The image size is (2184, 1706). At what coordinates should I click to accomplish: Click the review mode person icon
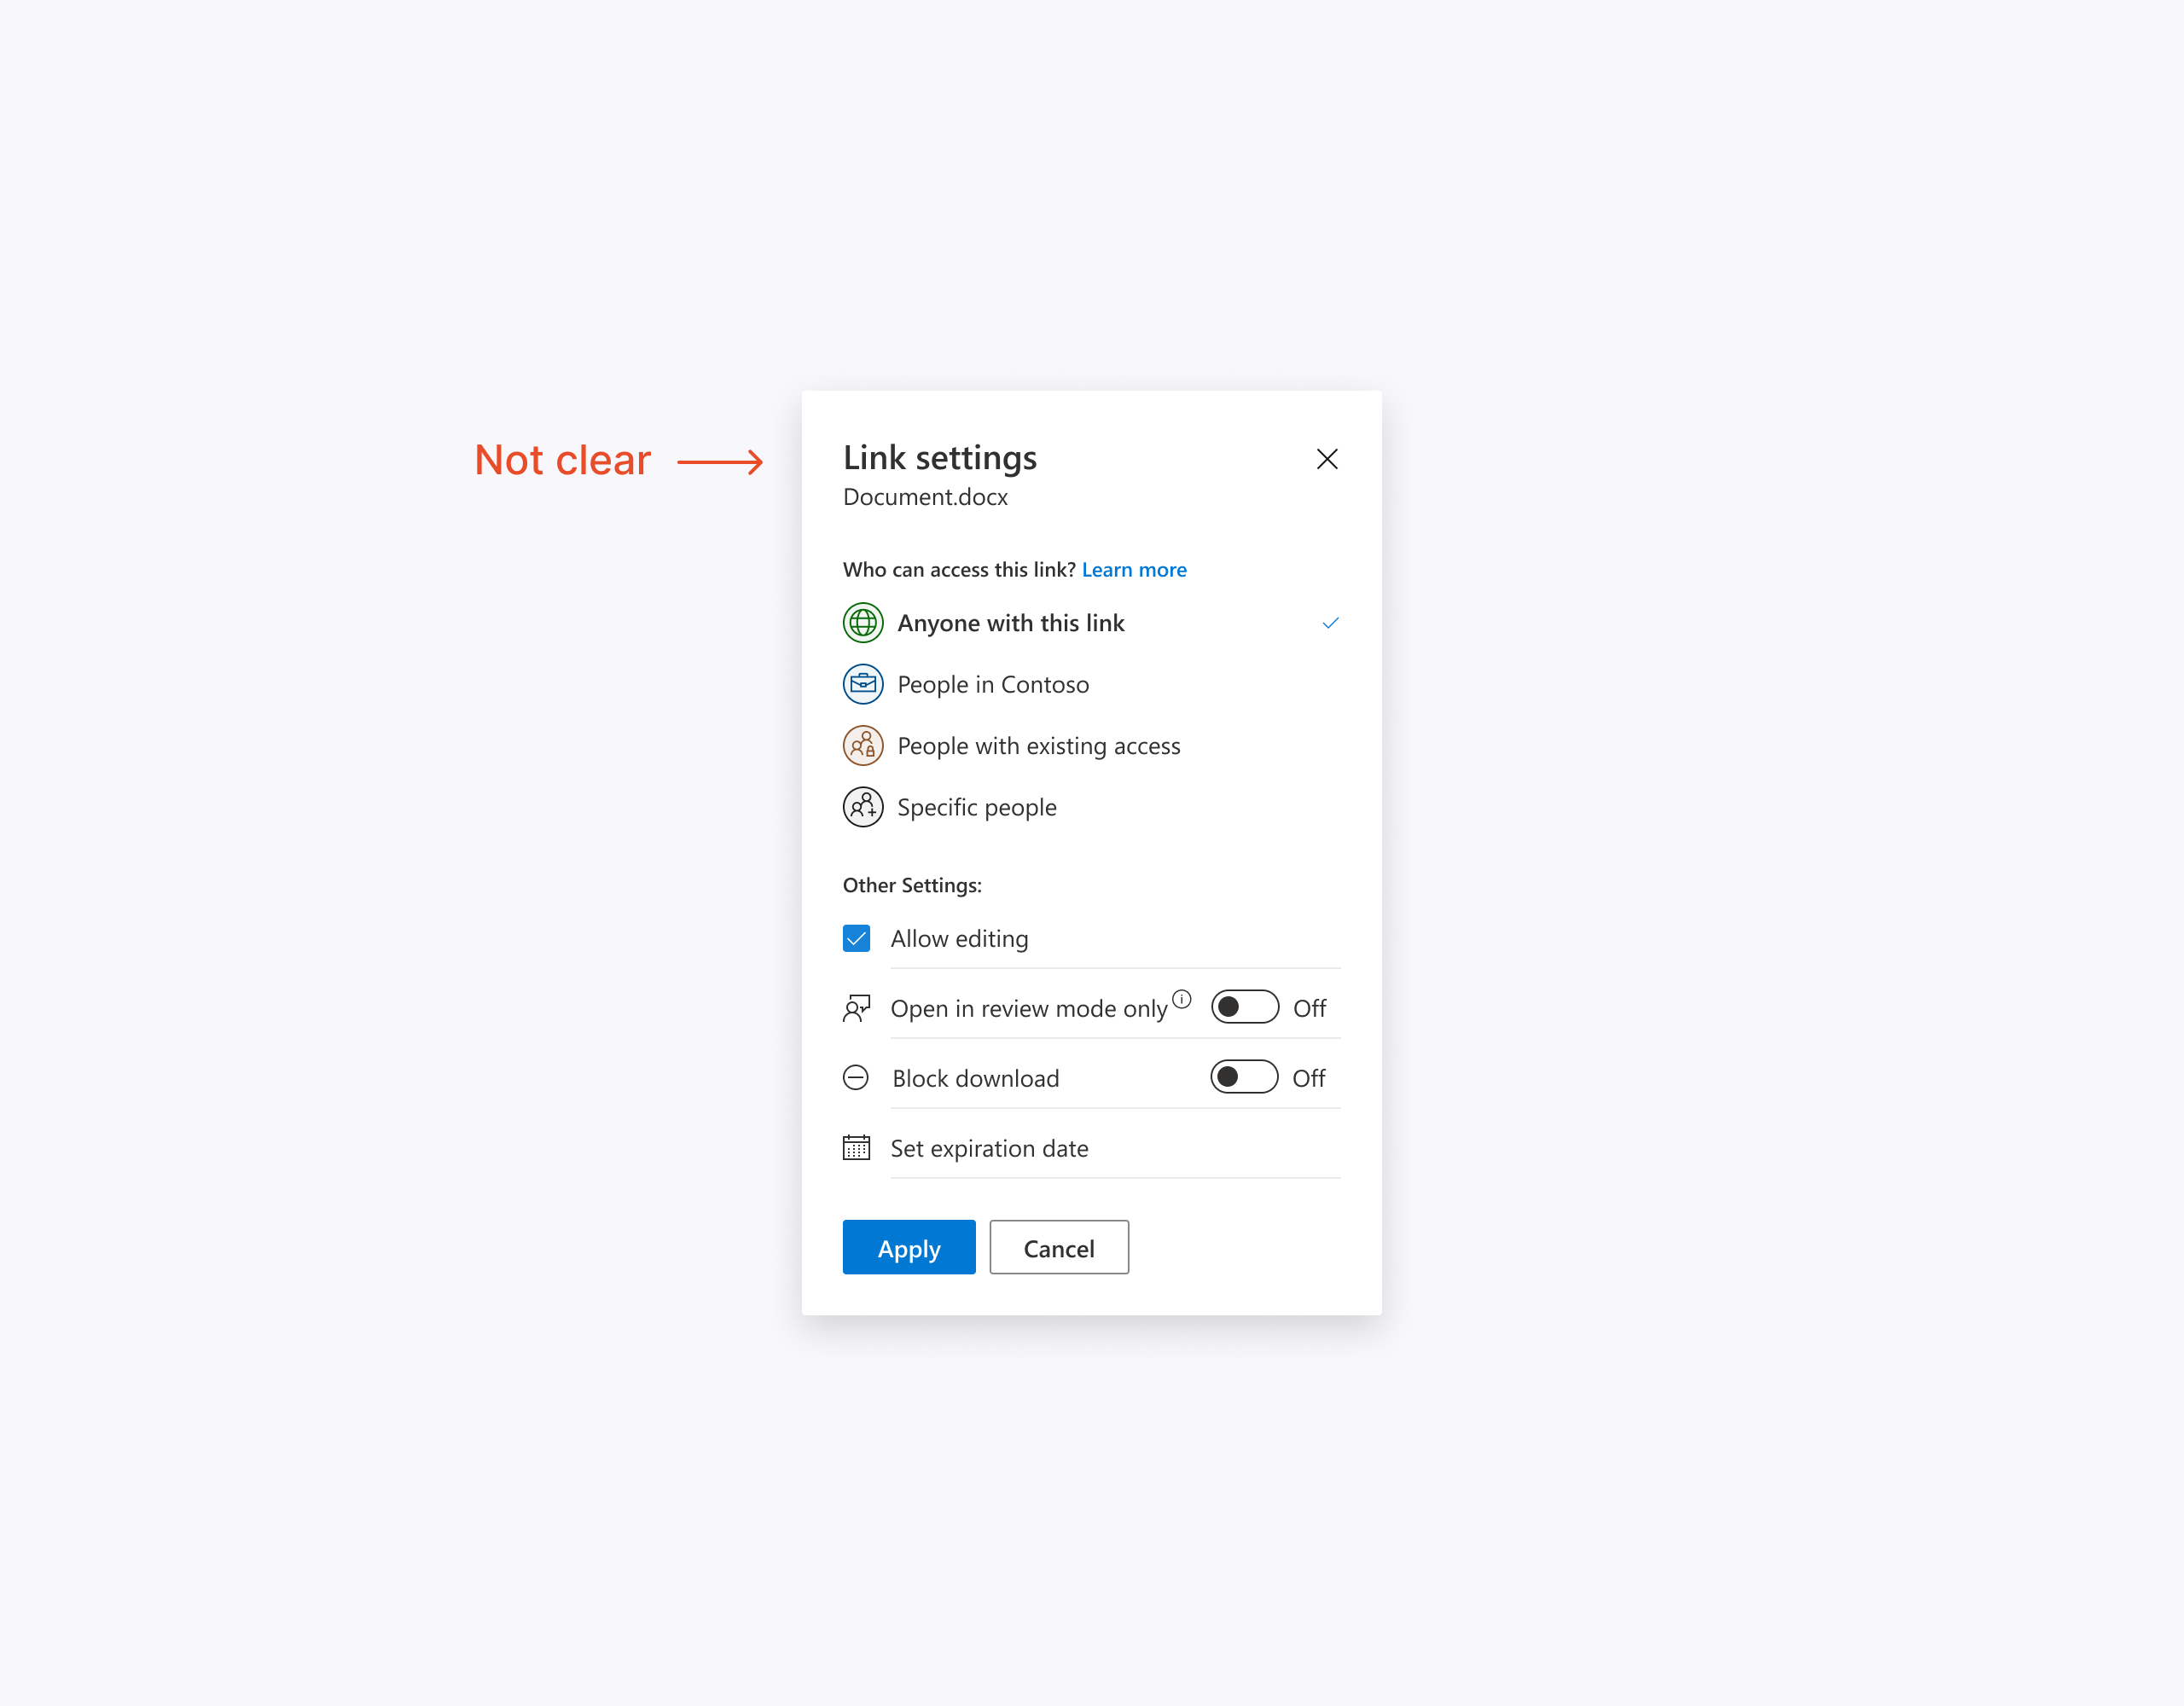tap(856, 1008)
